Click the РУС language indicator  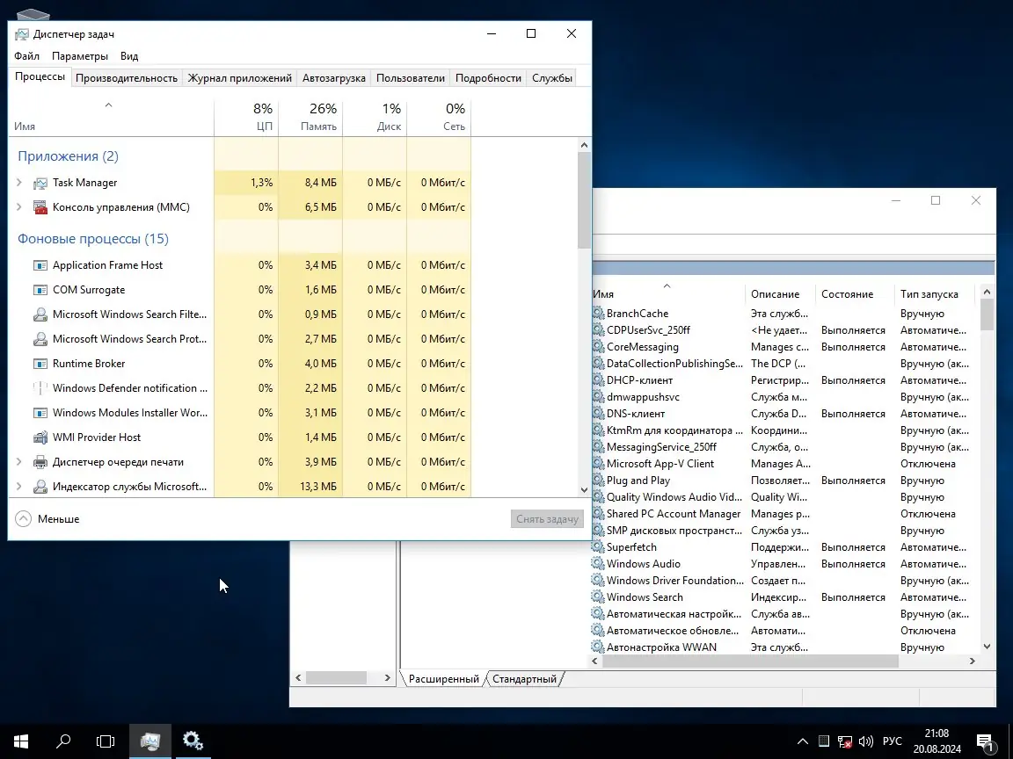point(892,741)
